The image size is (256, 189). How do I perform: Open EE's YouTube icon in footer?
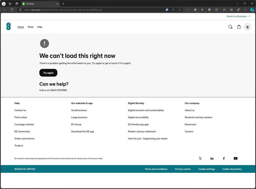click(235, 158)
